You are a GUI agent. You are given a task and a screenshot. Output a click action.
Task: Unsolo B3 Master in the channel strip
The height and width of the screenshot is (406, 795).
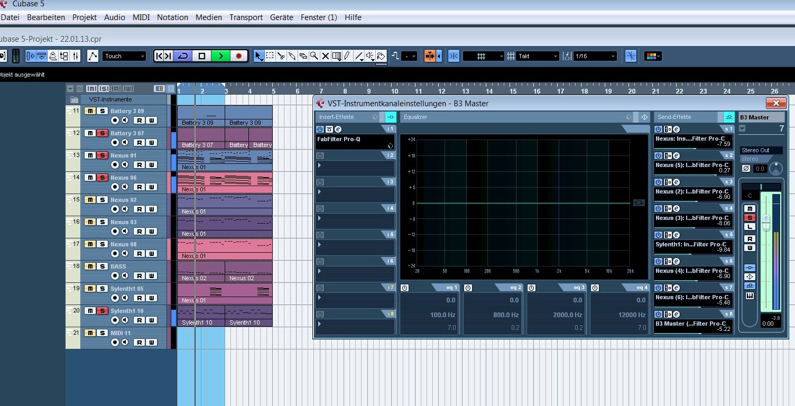(750, 218)
